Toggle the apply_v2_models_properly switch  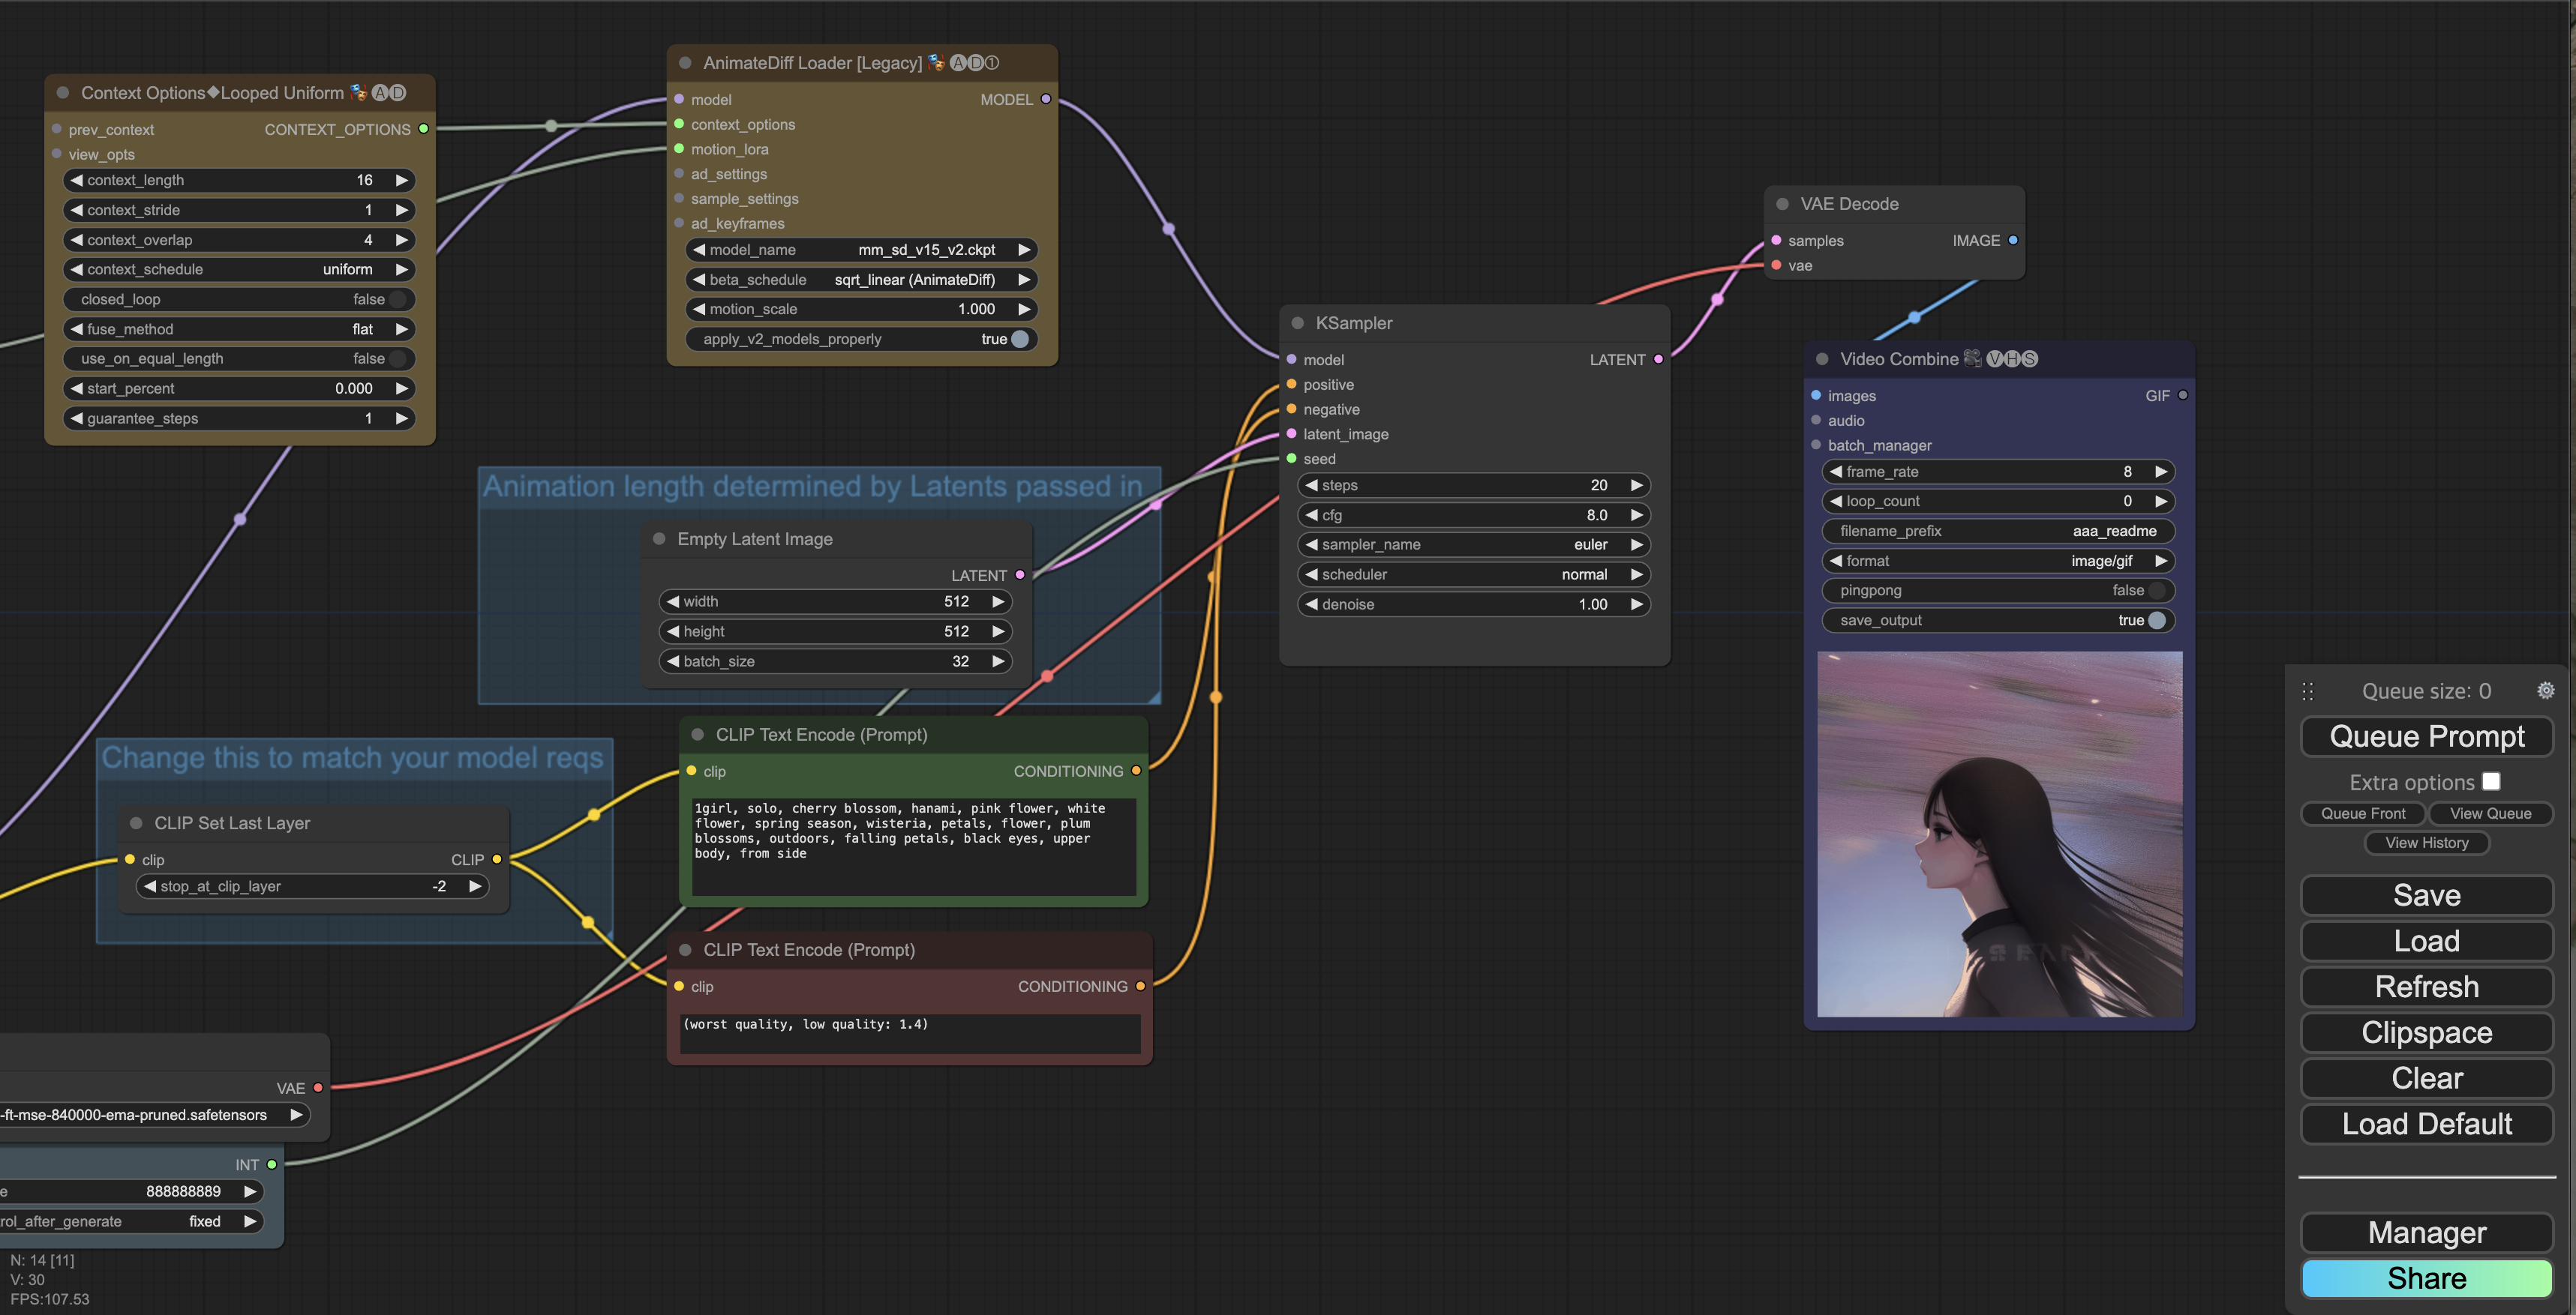1019,339
